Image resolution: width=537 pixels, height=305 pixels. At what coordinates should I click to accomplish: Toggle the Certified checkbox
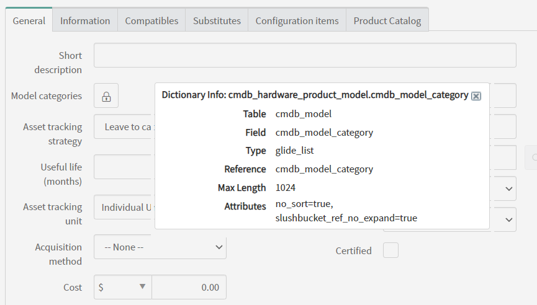(x=390, y=250)
